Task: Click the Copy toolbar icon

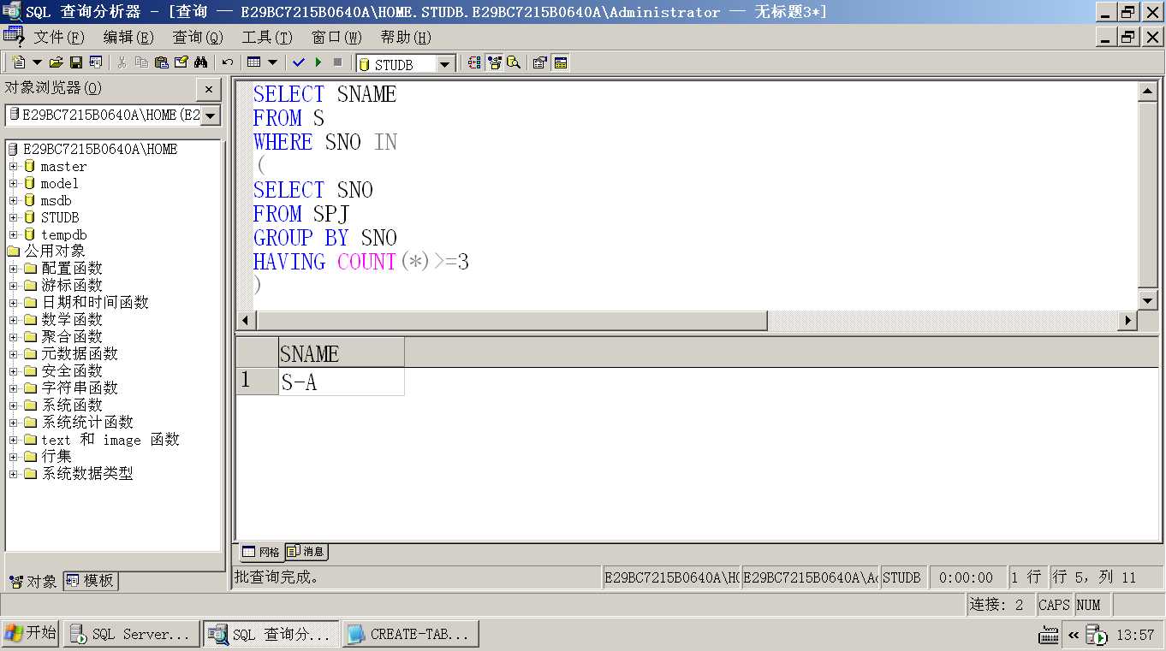Action: tap(141, 62)
